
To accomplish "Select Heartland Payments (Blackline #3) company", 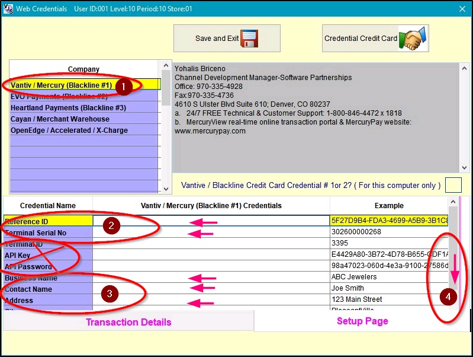I will click(84, 107).
